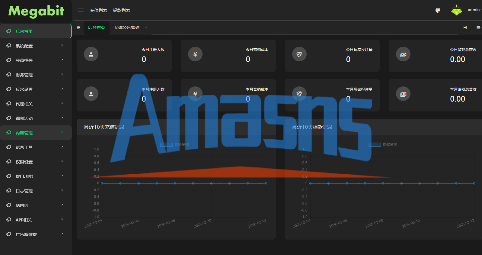Go to 后台首页 in the sidebar
This screenshot has width=482, height=255.
(36, 31)
